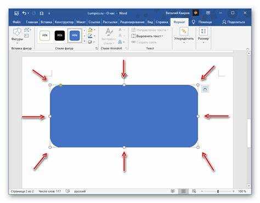
Task: Open the Файл menu
Action: click(16, 22)
